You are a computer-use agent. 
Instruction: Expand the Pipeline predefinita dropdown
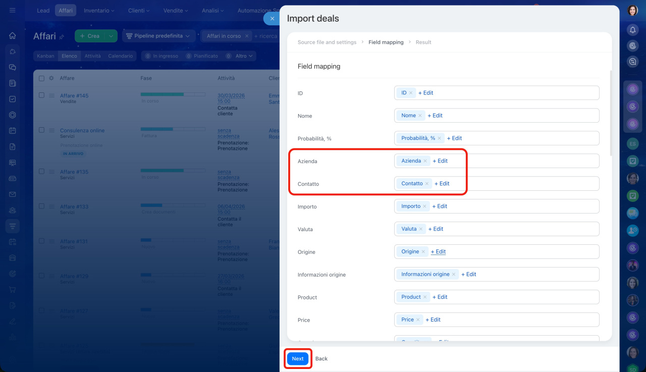(158, 36)
